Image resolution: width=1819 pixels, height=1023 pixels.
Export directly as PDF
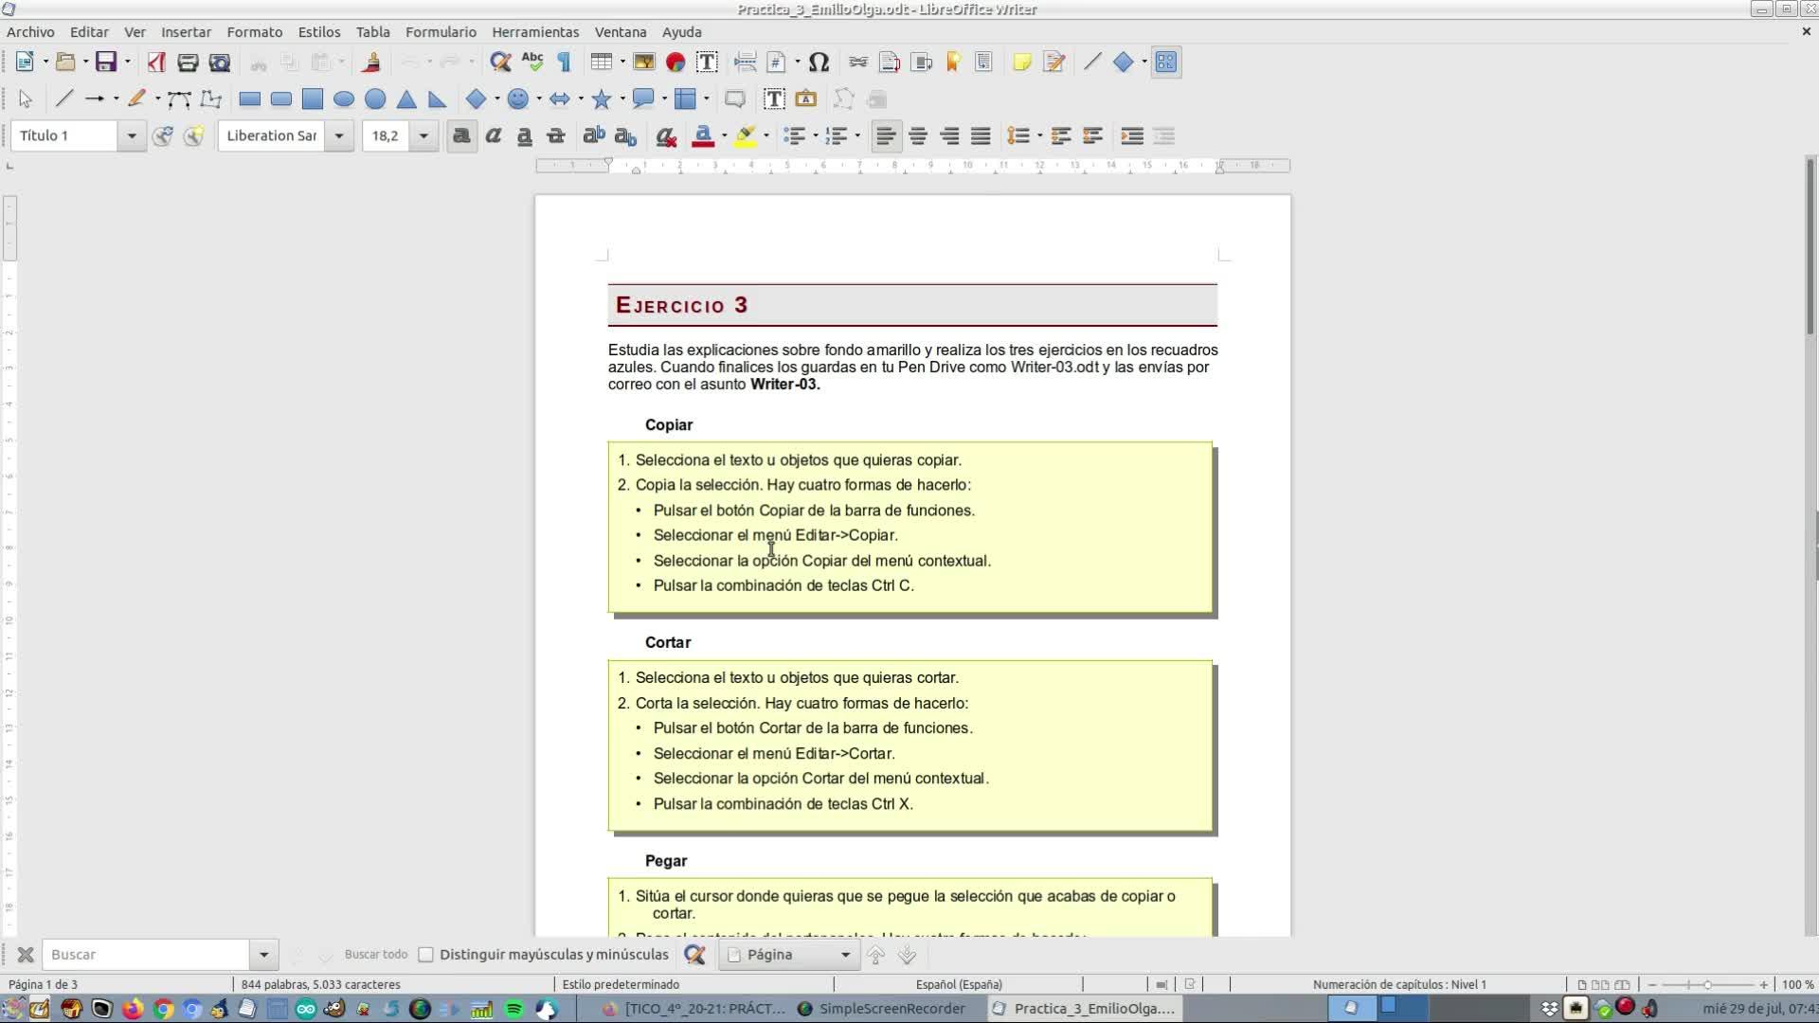(x=156, y=63)
